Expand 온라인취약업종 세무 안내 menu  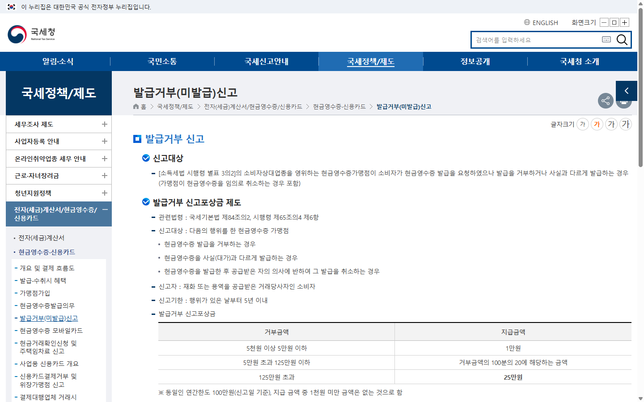click(x=59, y=159)
